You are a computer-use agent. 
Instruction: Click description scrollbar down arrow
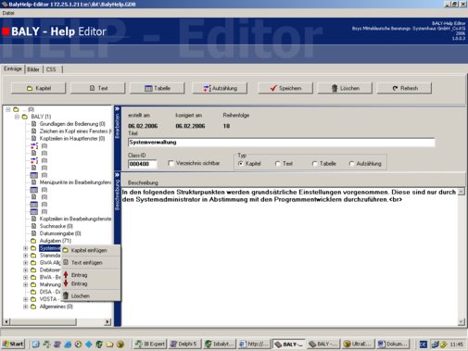(x=461, y=322)
